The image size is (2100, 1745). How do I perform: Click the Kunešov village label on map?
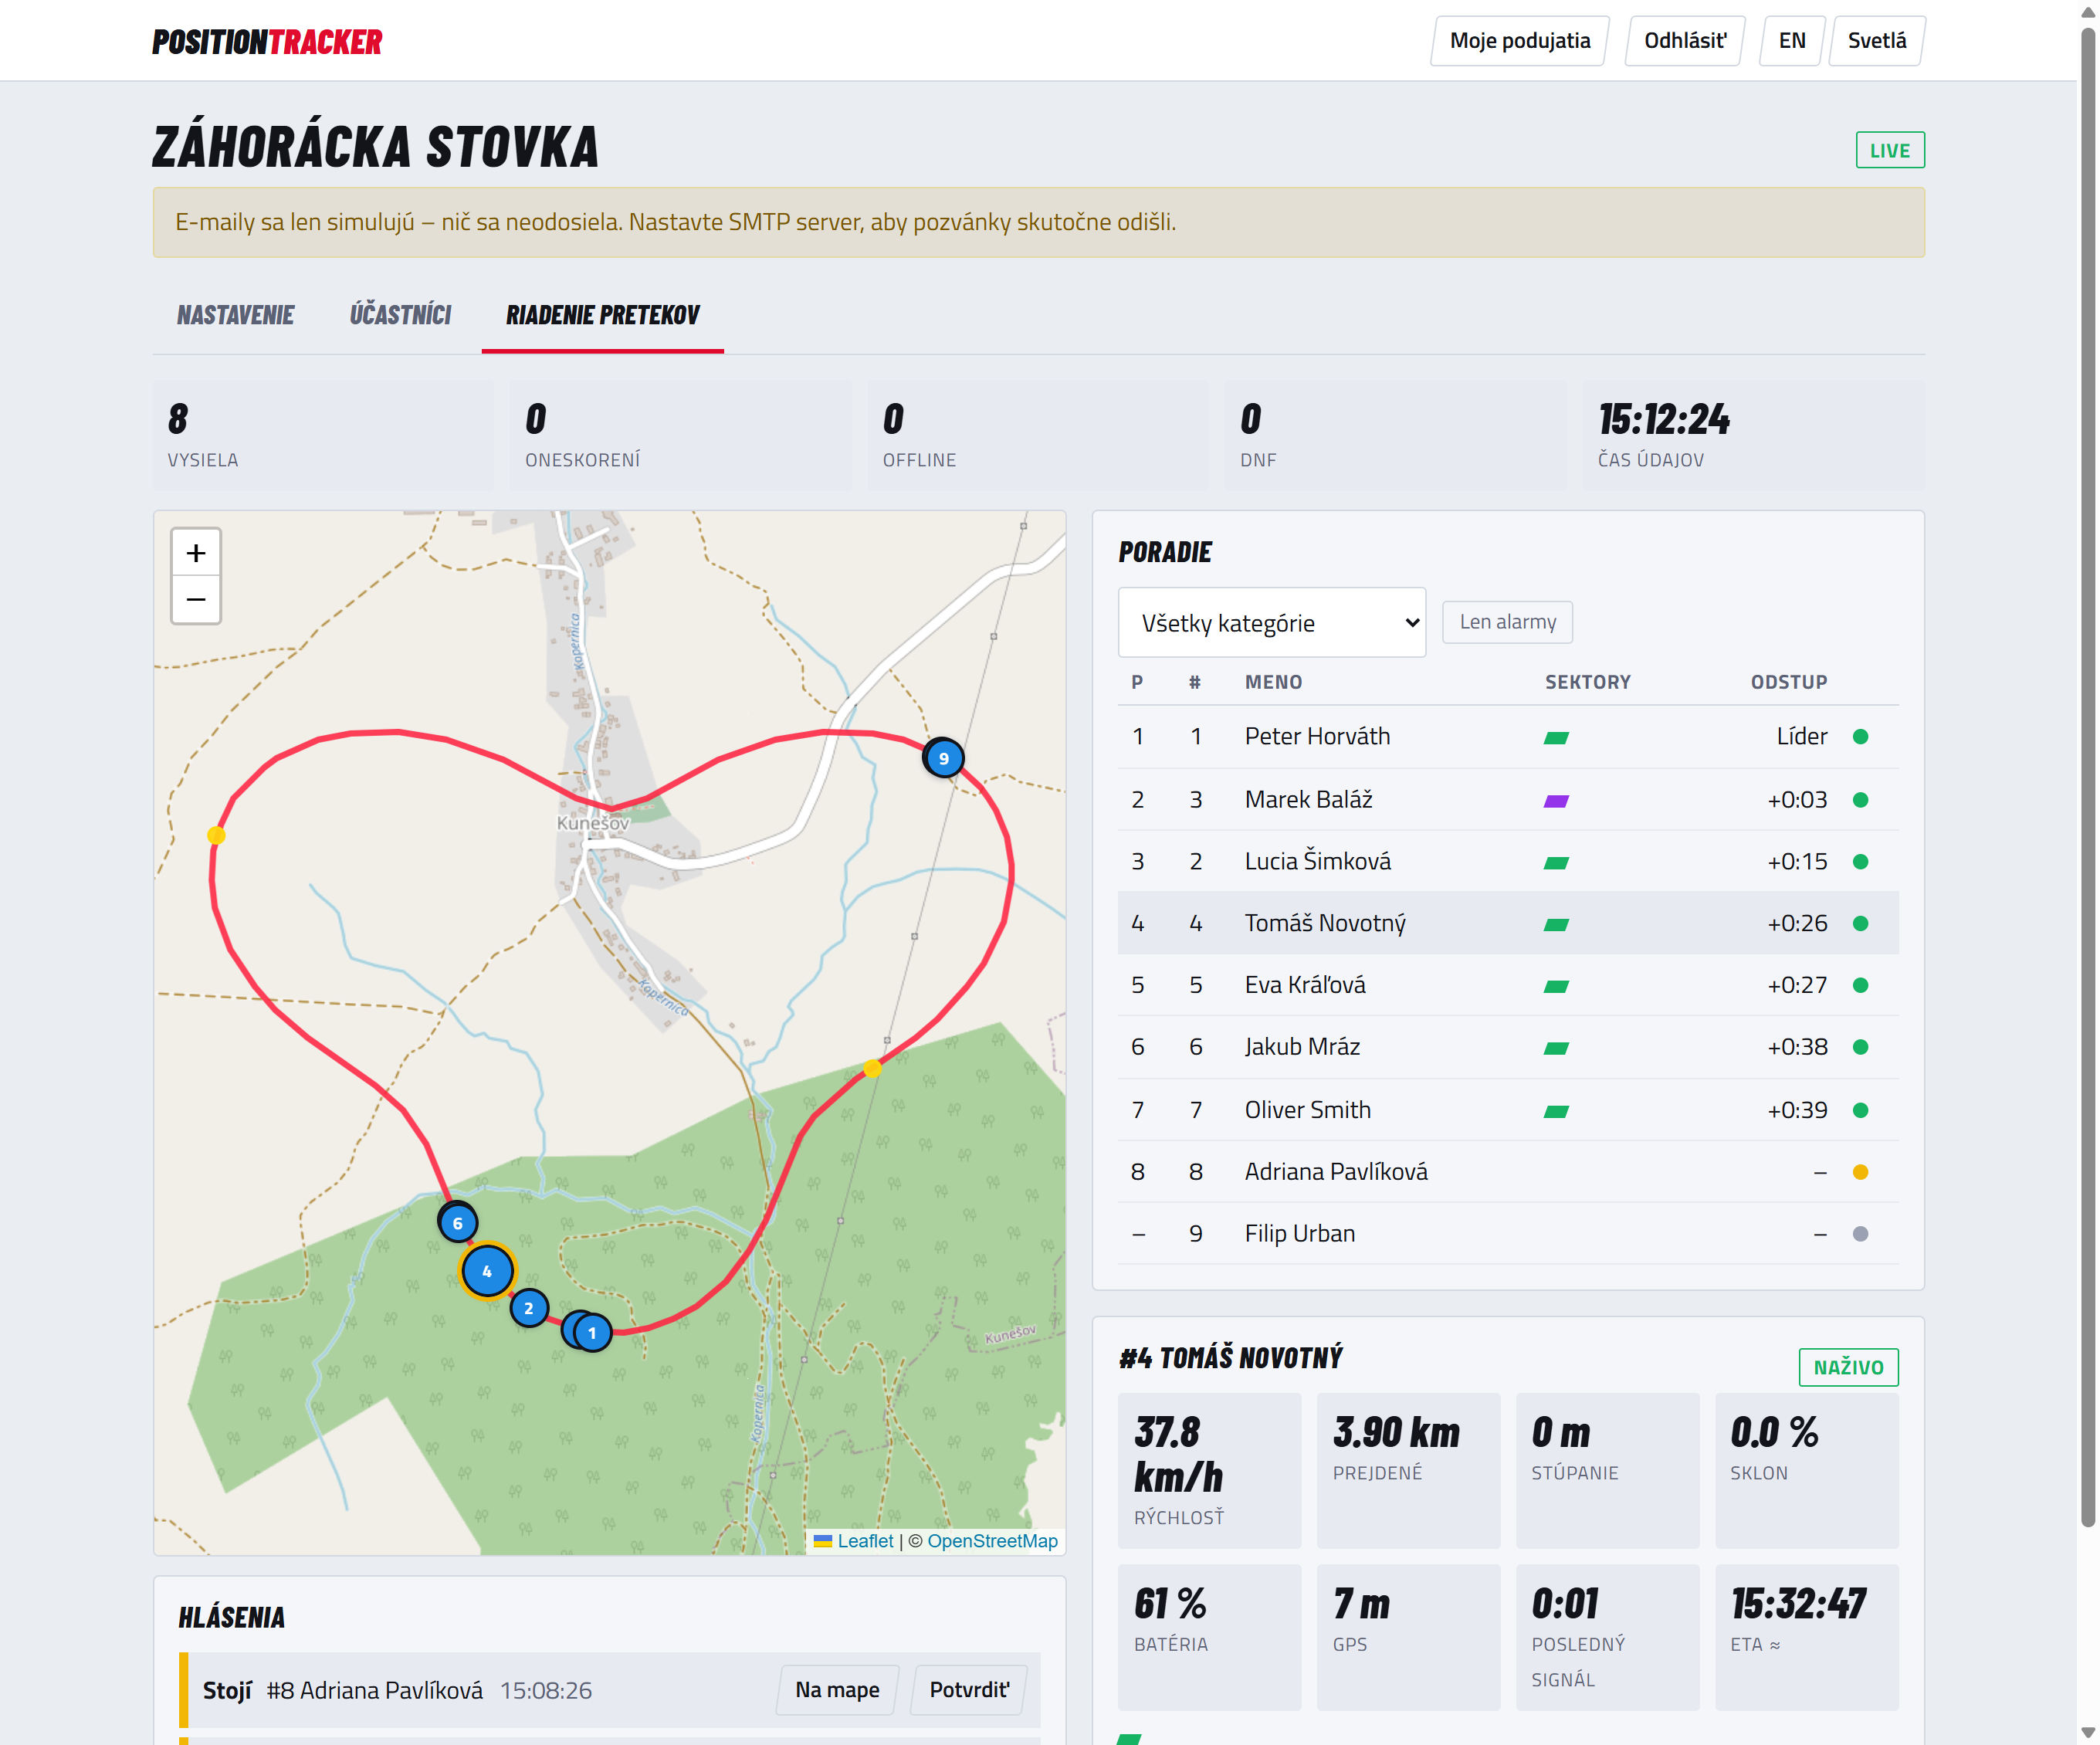(x=593, y=823)
